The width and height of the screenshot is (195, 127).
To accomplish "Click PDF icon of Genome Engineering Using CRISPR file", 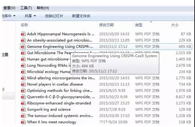I will [23, 46].
